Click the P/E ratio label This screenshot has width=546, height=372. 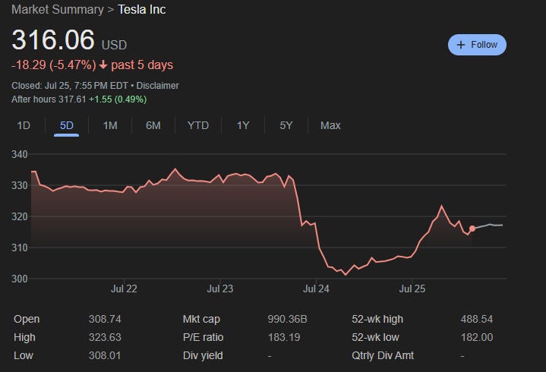click(x=203, y=337)
